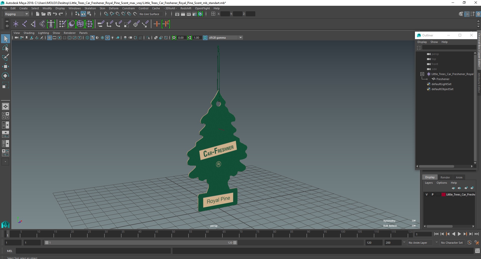Toggle layer playback P box
Image resolution: width=481 pixels, height=259 pixels.
pyautogui.click(x=433, y=195)
